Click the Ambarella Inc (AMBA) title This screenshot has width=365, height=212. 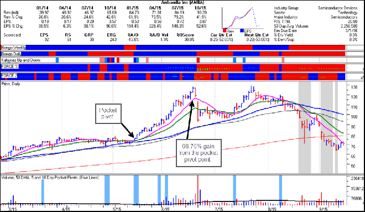click(182, 3)
